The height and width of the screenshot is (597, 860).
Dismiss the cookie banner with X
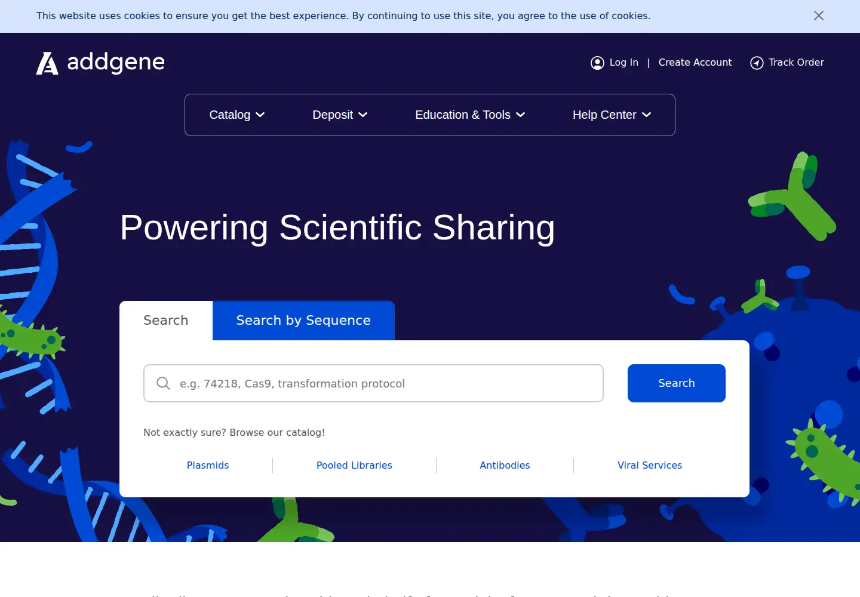pos(819,16)
